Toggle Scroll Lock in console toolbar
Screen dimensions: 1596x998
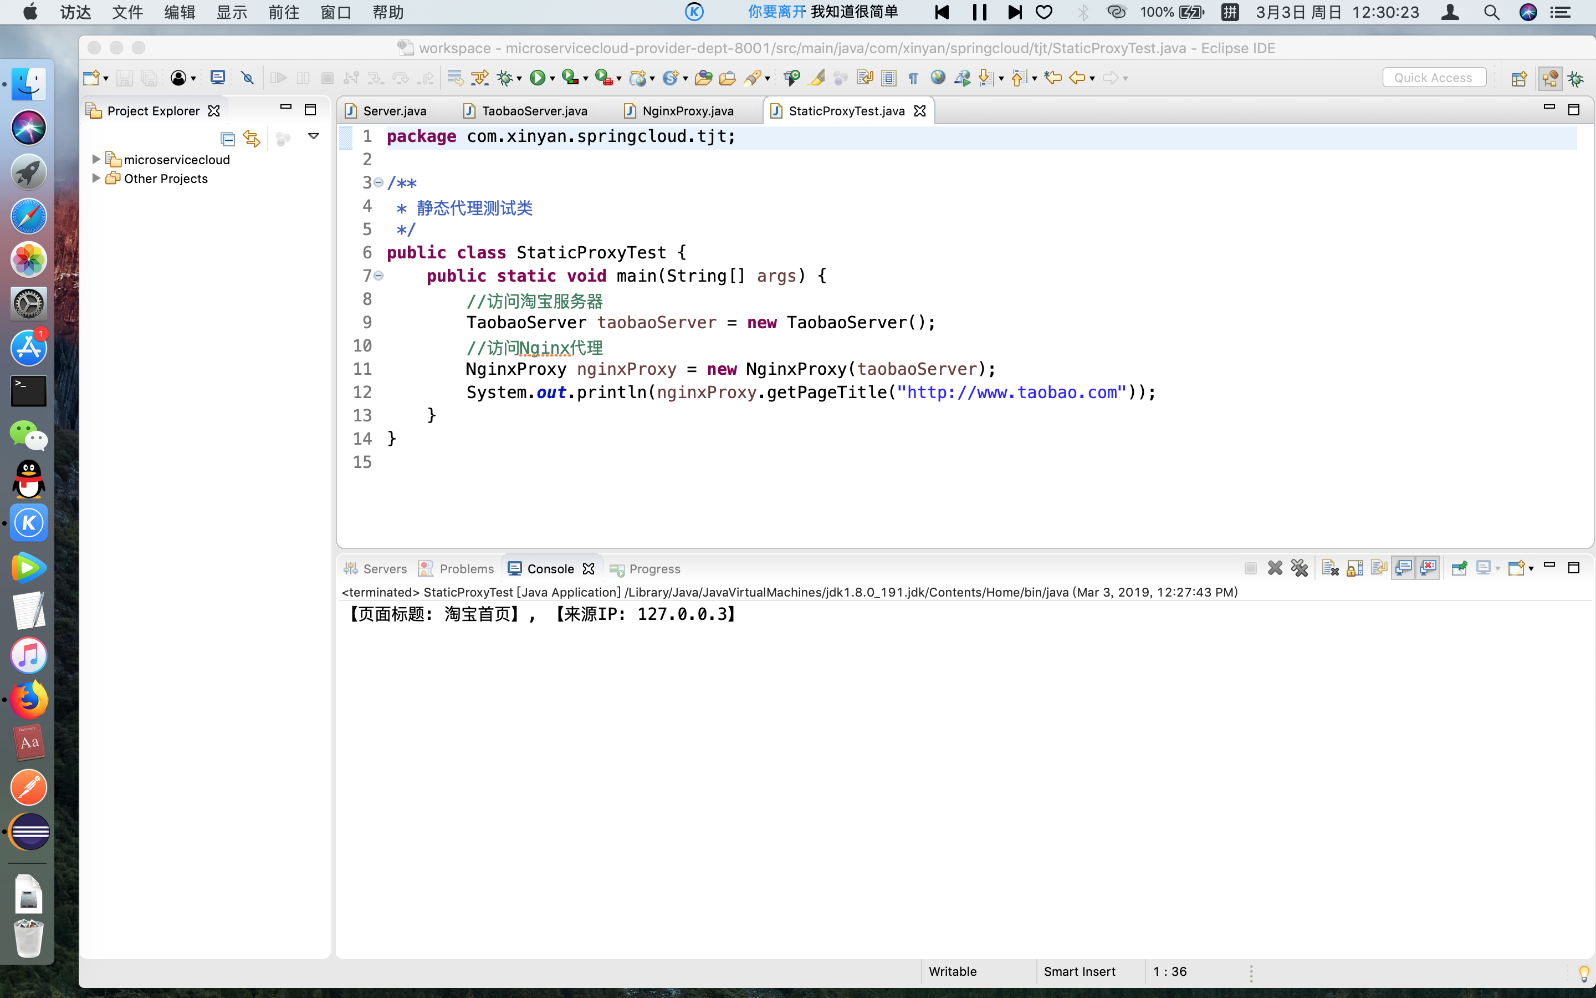[1354, 568]
